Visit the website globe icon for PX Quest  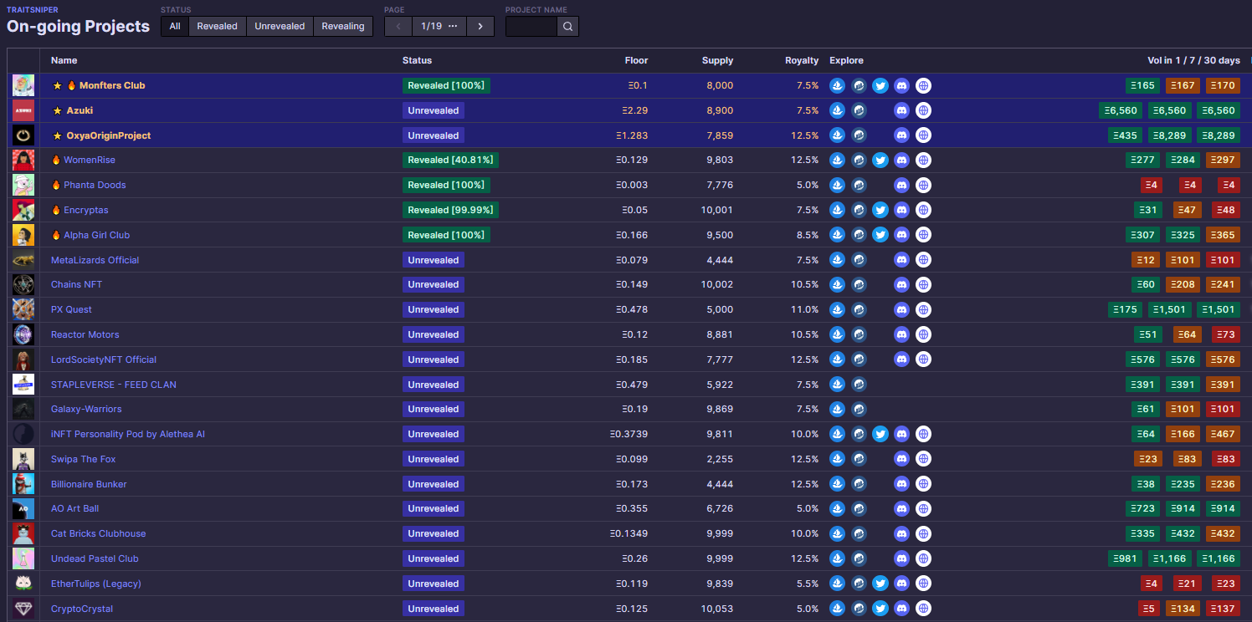[923, 309]
